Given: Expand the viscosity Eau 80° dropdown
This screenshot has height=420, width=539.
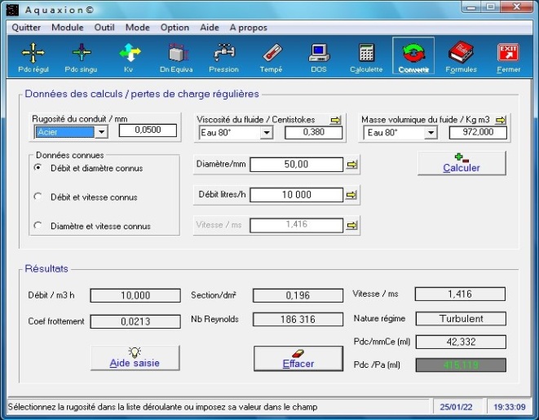Looking at the screenshot, I should [x=265, y=133].
